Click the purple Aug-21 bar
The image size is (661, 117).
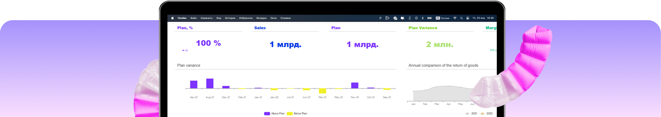(210, 83)
